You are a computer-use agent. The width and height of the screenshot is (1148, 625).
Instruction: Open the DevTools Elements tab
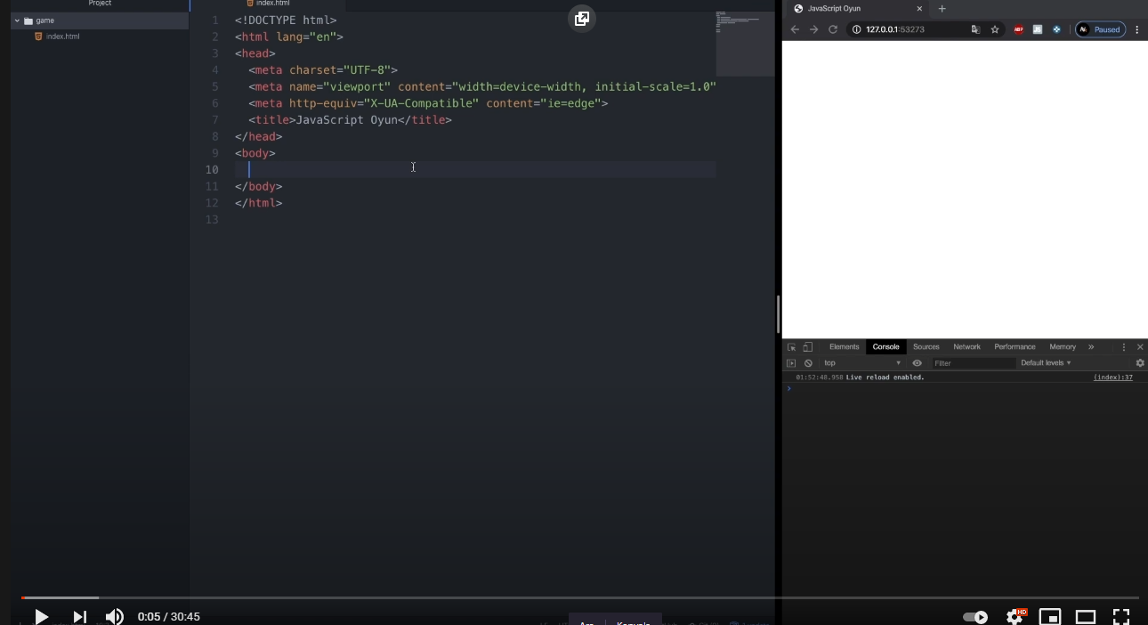pyautogui.click(x=844, y=346)
